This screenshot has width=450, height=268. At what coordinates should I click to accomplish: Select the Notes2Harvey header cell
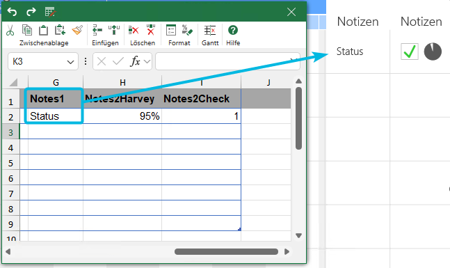pyautogui.click(x=122, y=99)
